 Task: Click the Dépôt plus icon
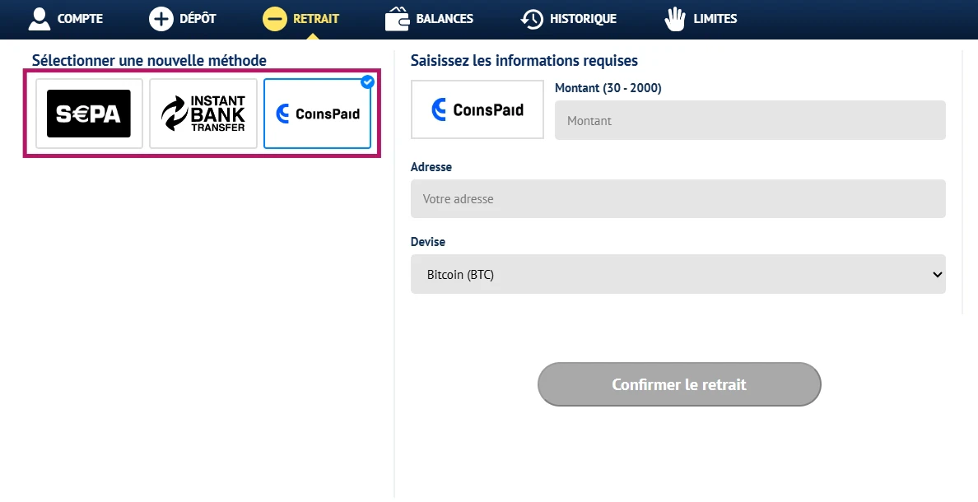click(x=161, y=19)
